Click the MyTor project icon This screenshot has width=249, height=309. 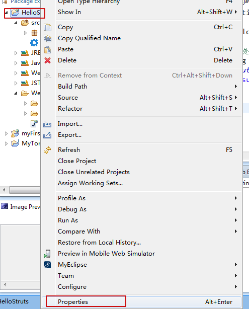click(x=15, y=143)
